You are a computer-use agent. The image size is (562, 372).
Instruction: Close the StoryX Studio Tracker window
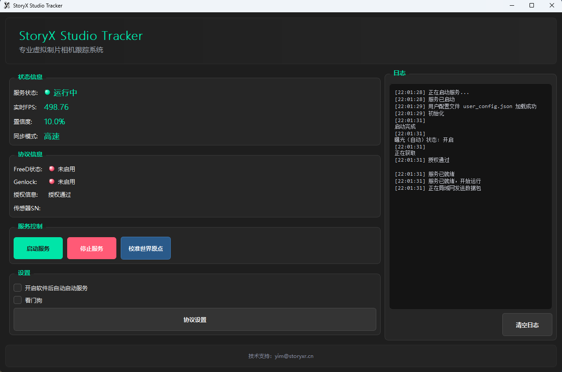tap(552, 6)
